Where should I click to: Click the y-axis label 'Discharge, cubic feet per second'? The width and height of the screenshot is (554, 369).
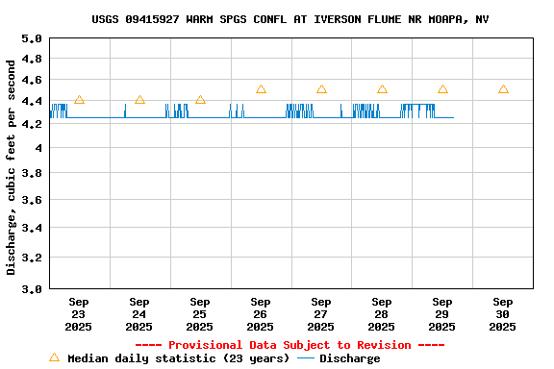point(11,167)
